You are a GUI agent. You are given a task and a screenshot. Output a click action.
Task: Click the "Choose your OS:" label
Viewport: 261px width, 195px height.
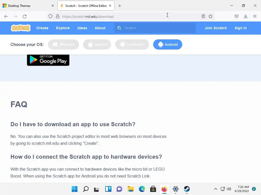click(27, 44)
